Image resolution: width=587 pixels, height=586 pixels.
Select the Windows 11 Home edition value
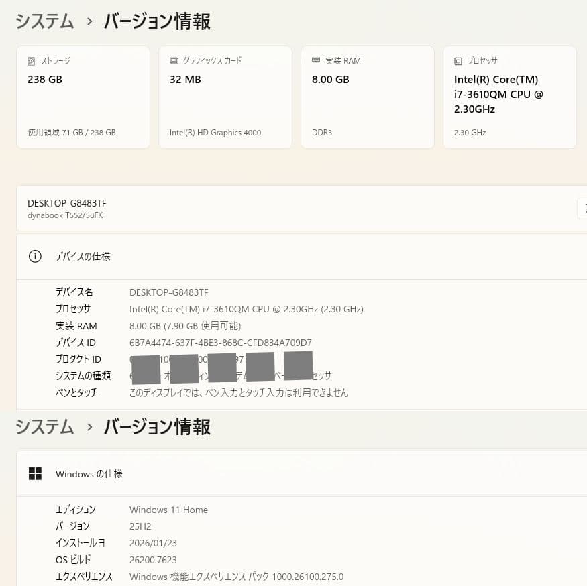click(168, 510)
